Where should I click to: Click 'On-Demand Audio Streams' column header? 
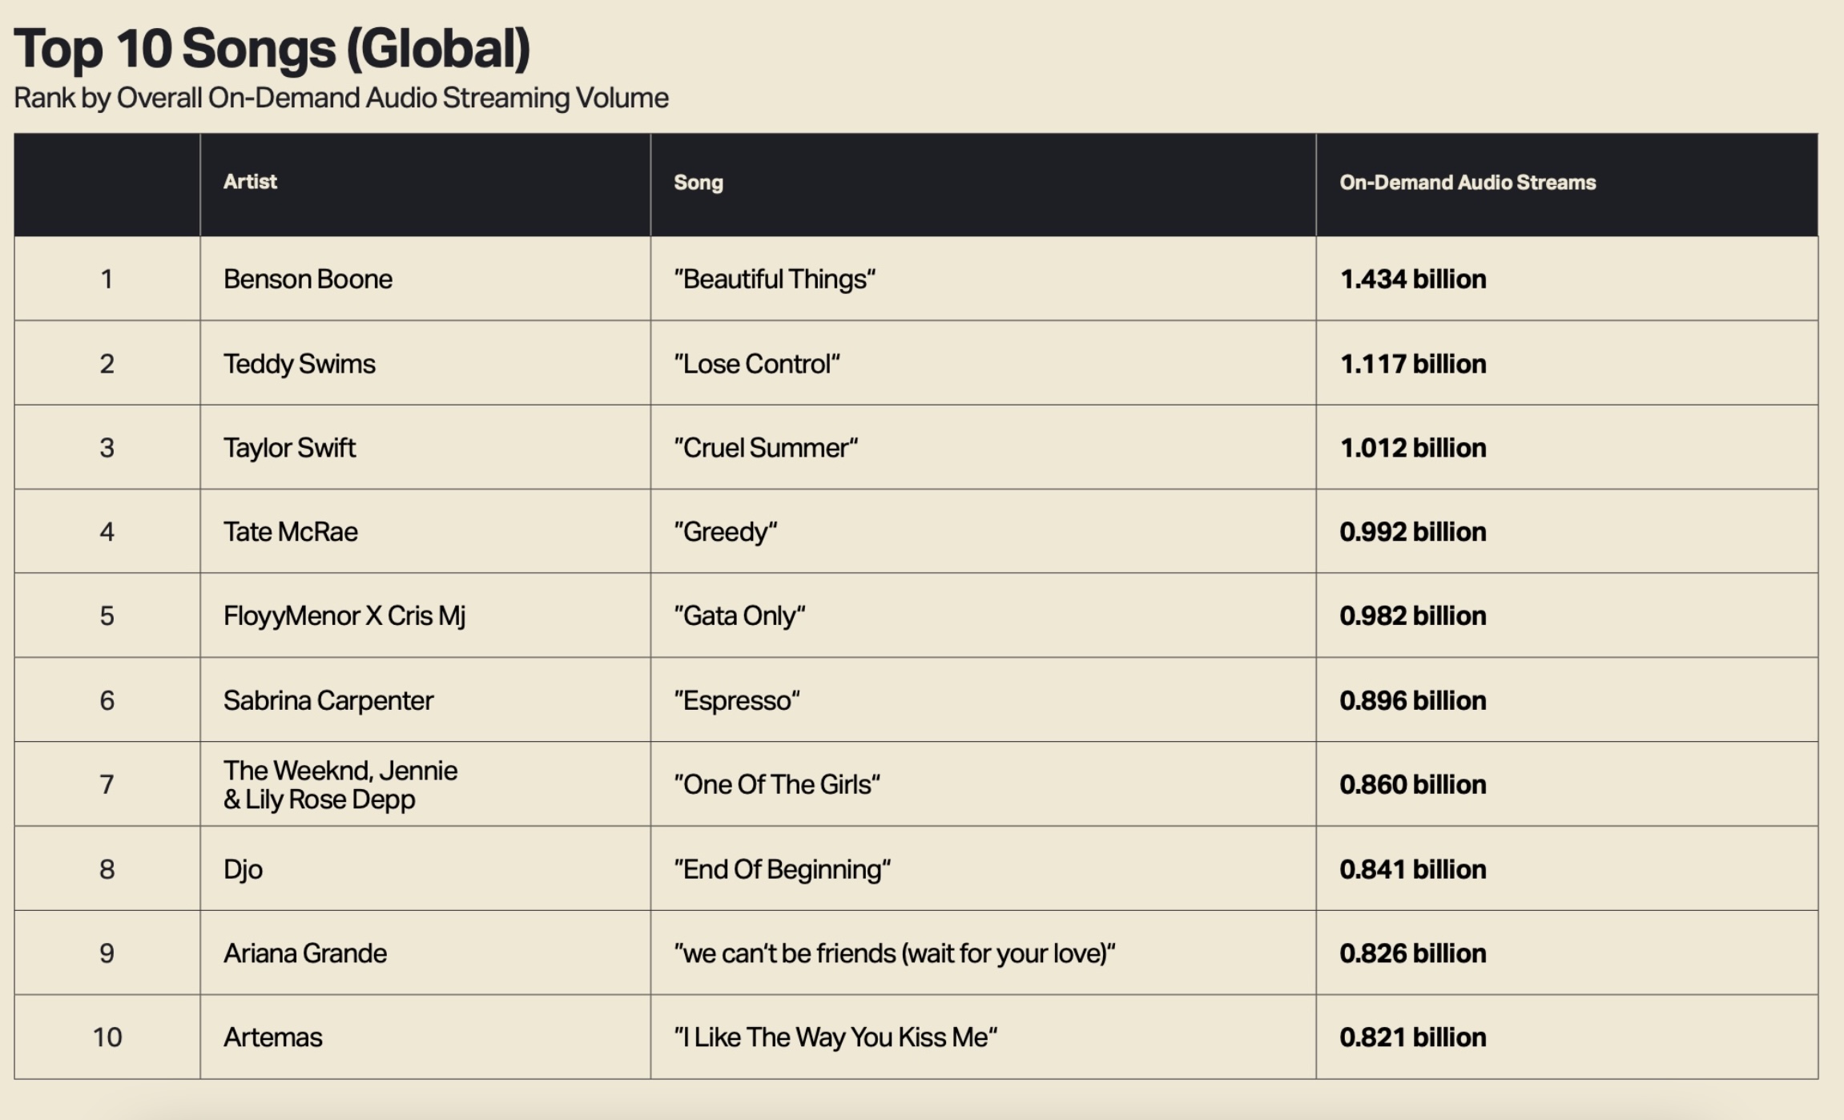coord(1468,183)
